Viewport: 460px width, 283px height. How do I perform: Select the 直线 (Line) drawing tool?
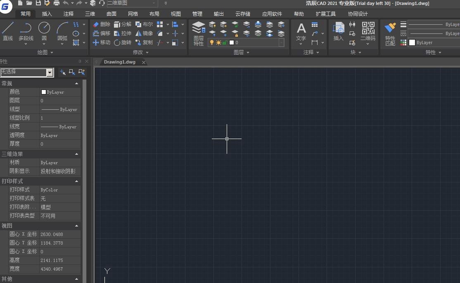tap(7, 31)
